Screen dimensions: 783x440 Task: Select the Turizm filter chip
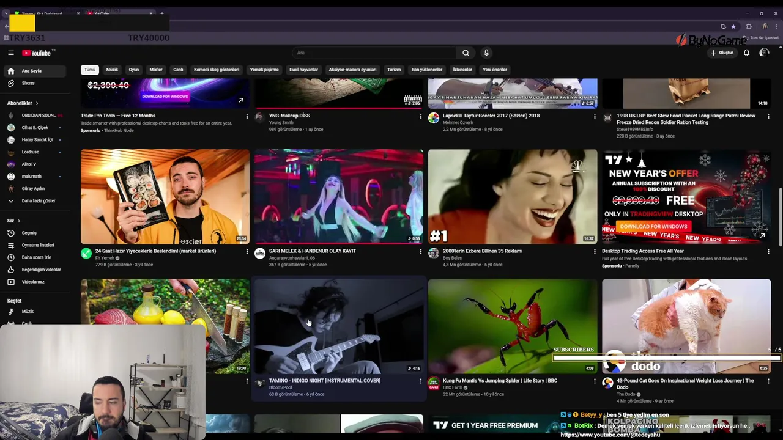tap(394, 70)
